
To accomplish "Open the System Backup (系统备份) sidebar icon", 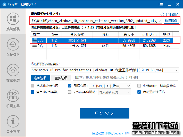I will pyautogui.click(x=13, y=44).
